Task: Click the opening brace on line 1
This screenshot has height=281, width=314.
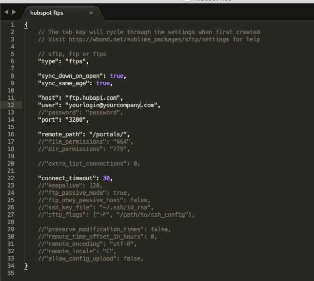Action: click(x=26, y=25)
